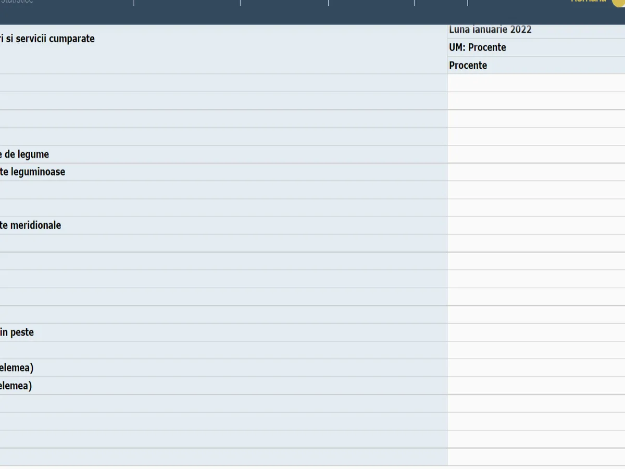The image size is (625, 469).
Task: Click the partially visible Statistice logo text
Action: tap(17, 2)
